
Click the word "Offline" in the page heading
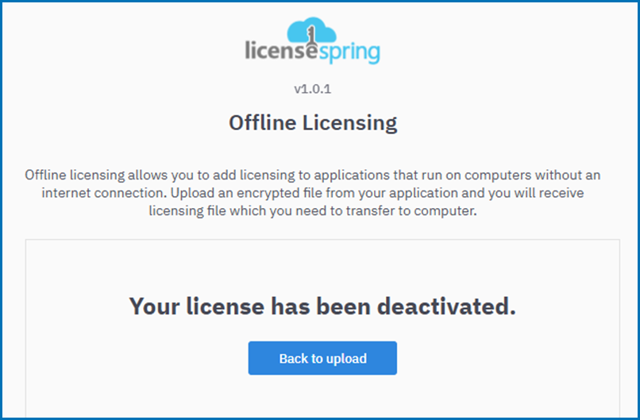(x=262, y=123)
